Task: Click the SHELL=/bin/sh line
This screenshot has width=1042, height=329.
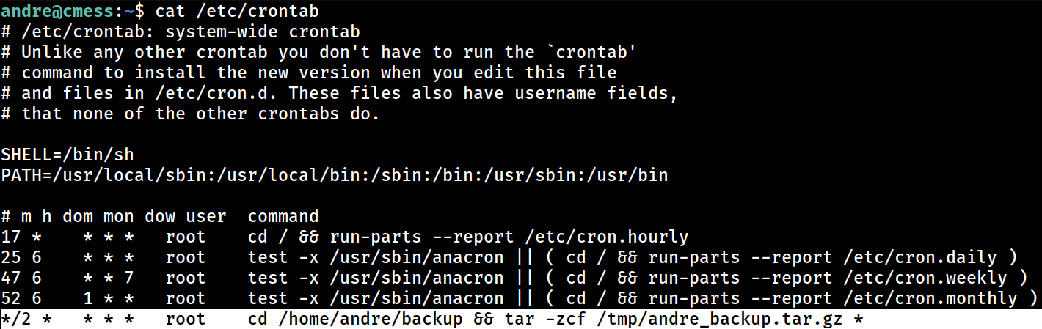Action: (68, 155)
